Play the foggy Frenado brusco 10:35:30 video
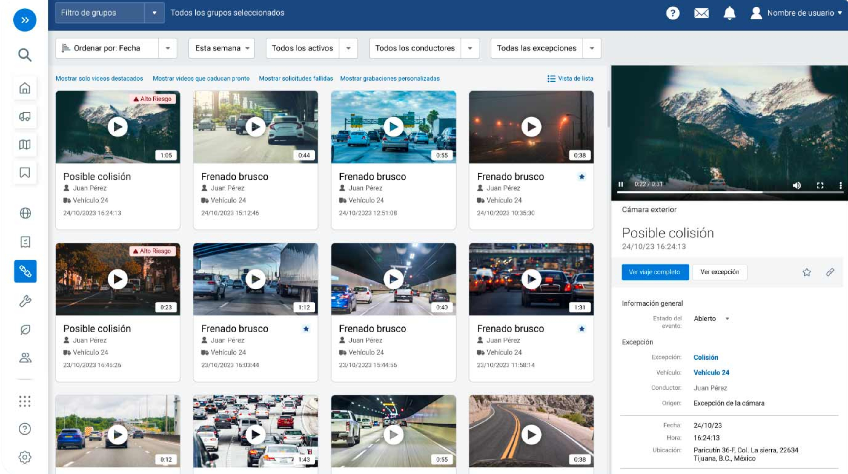 (x=532, y=127)
